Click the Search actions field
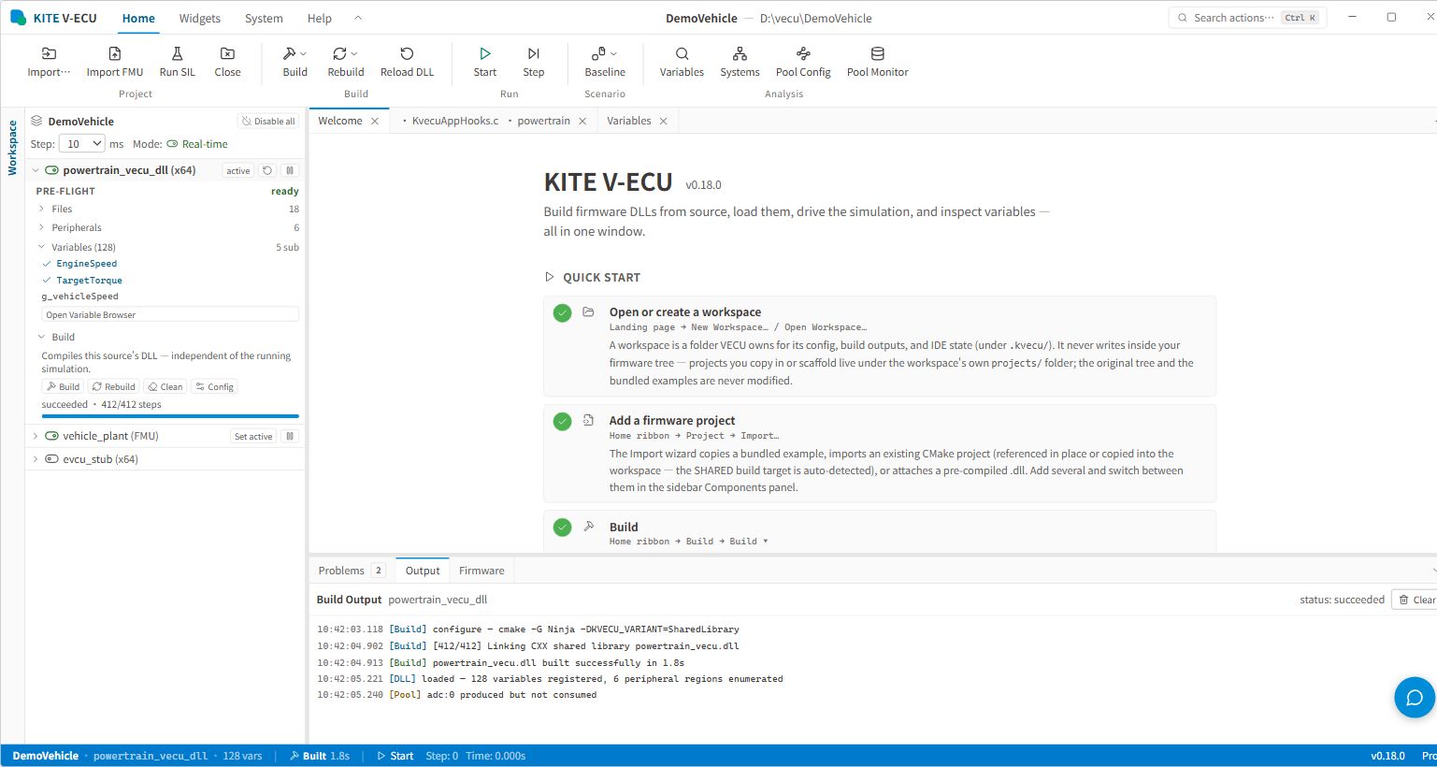This screenshot has height=767, width=1437. pos(1247,18)
